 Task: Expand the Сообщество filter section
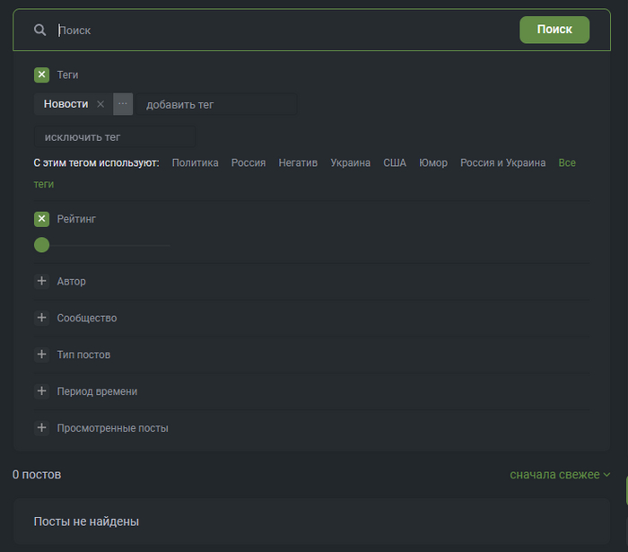click(41, 318)
